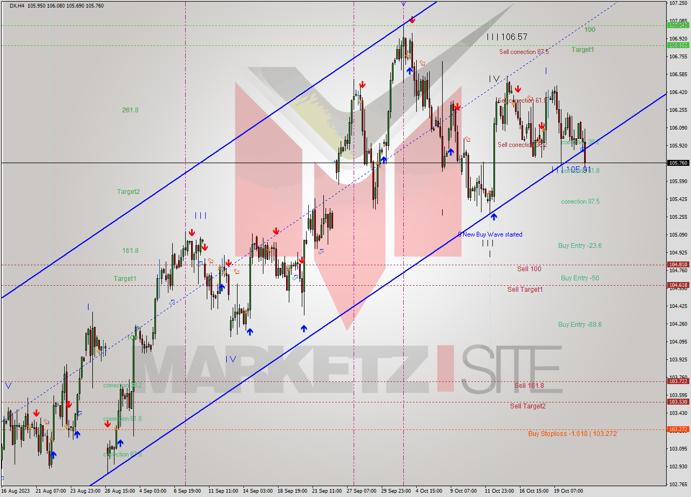Click the '29 Sep 23:00' time axis label

[396, 491]
